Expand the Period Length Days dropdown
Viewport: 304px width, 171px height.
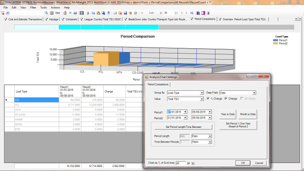point(210,136)
